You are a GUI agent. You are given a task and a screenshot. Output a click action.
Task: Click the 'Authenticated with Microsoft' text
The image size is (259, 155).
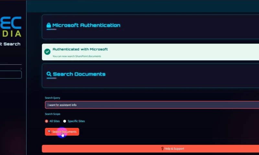point(80,49)
